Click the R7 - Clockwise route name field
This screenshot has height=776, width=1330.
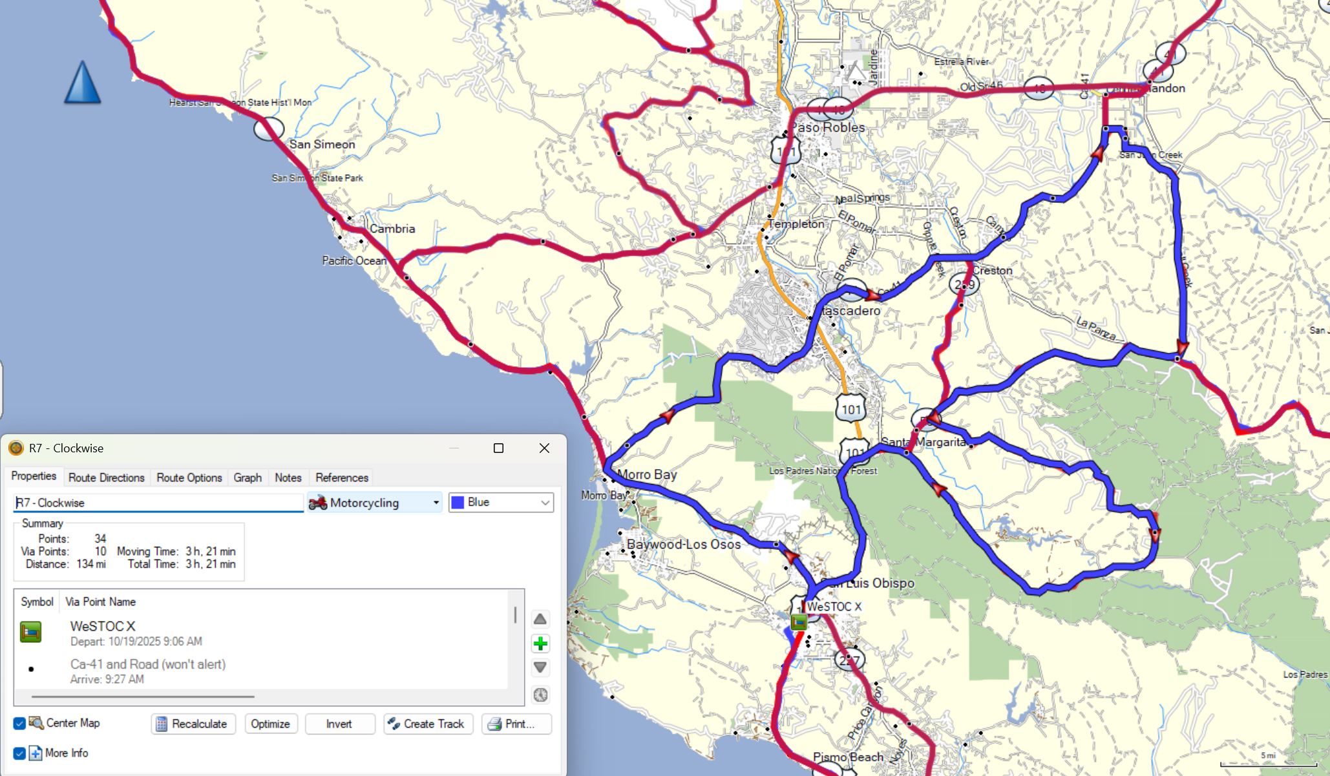(x=158, y=503)
